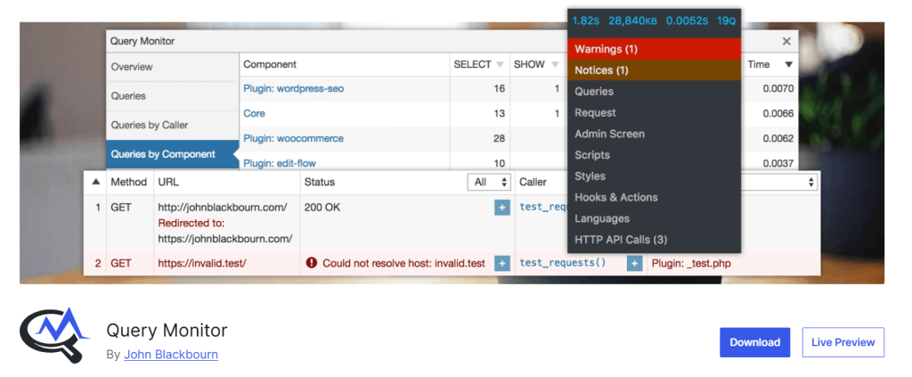
Task: Click the Query Monitor plugin title
Action: point(167,331)
